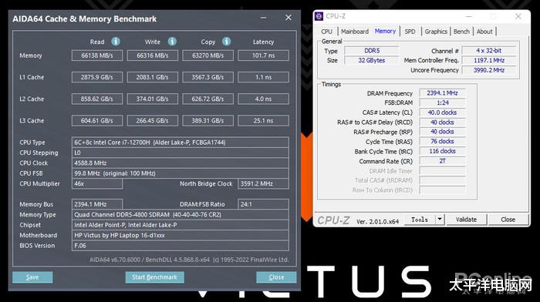This screenshot has height=302, width=540.
Task: Click Memory Type field Quad Channel DDR5-4800
Action: (180, 215)
